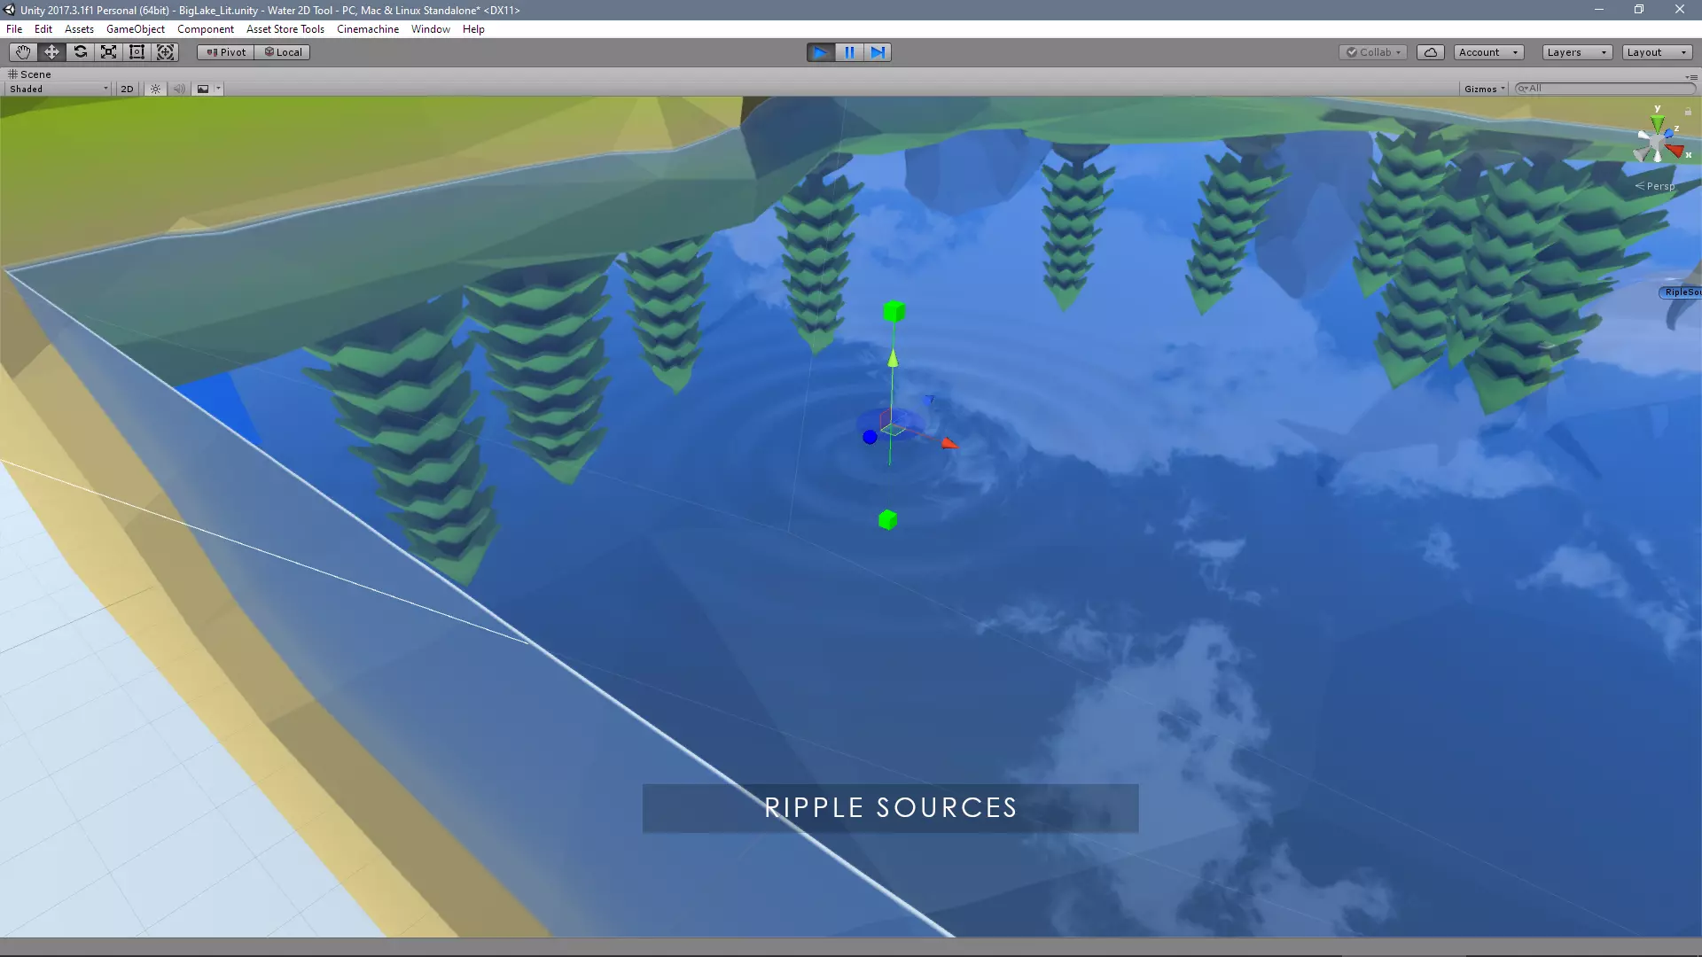The height and width of the screenshot is (957, 1702).
Task: Click the Account button
Action: [x=1488, y=52]
